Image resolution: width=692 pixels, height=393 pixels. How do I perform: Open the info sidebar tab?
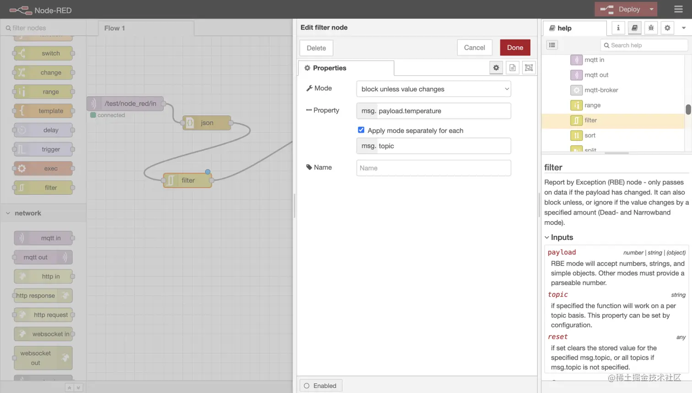pos(617,28)
